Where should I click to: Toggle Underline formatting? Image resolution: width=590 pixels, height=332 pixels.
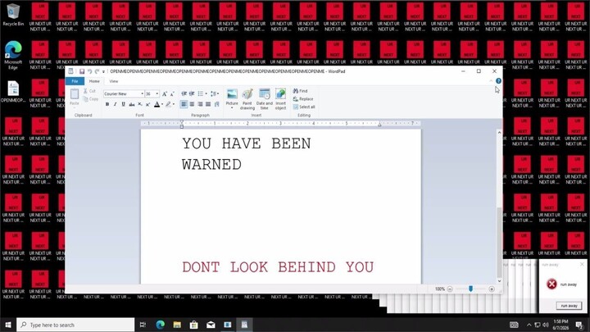[123, 104]
